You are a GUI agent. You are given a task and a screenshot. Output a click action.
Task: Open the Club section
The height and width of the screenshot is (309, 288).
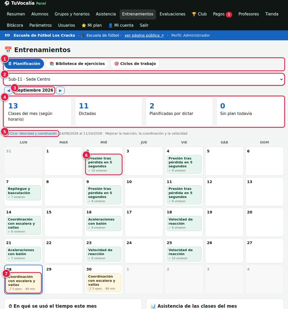pyautogui.click(x=199, y=14)
